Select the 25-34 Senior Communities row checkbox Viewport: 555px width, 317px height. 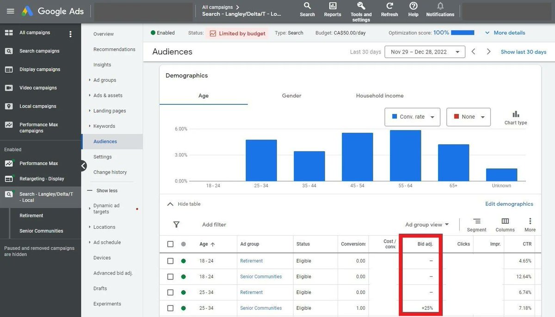[x=170, y=308]
